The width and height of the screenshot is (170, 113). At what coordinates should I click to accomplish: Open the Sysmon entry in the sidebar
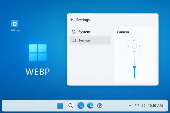(90, 41)
